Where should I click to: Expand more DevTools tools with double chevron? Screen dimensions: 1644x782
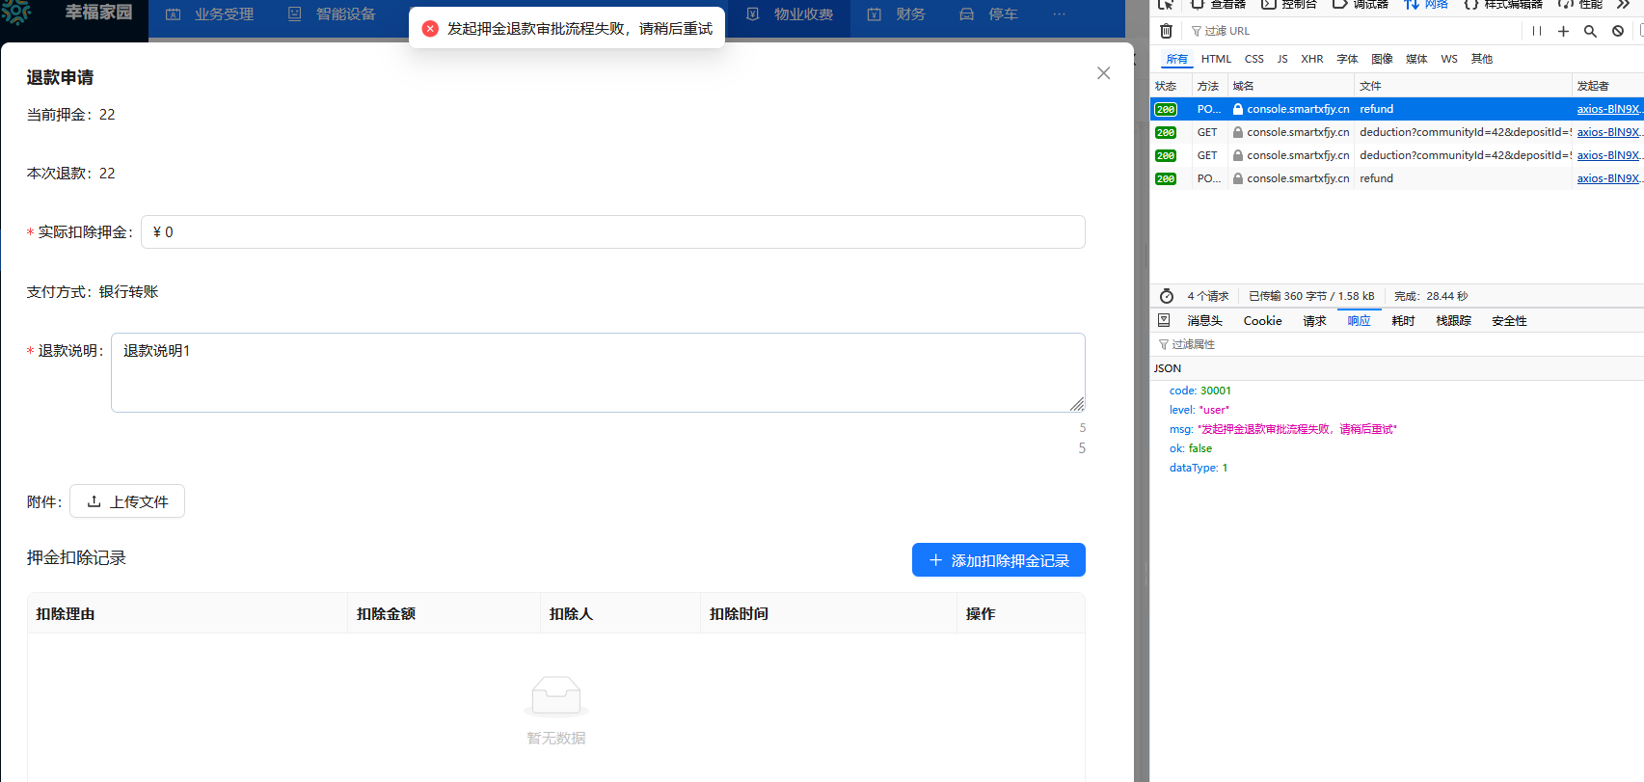pos(1624,4)
